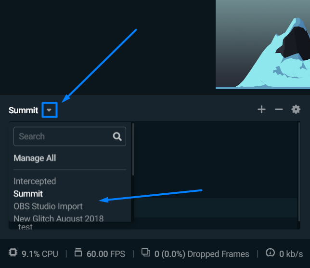Image resolution: width=310 pixels, height=268 pixels.
Task: Click the Summit scene collection title
Action: pyautogui.click(x=23, y=110)
